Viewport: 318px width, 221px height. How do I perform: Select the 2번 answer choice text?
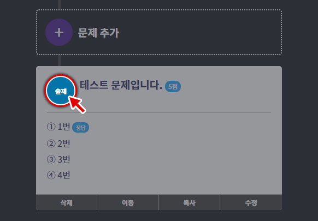click(64, 144)
